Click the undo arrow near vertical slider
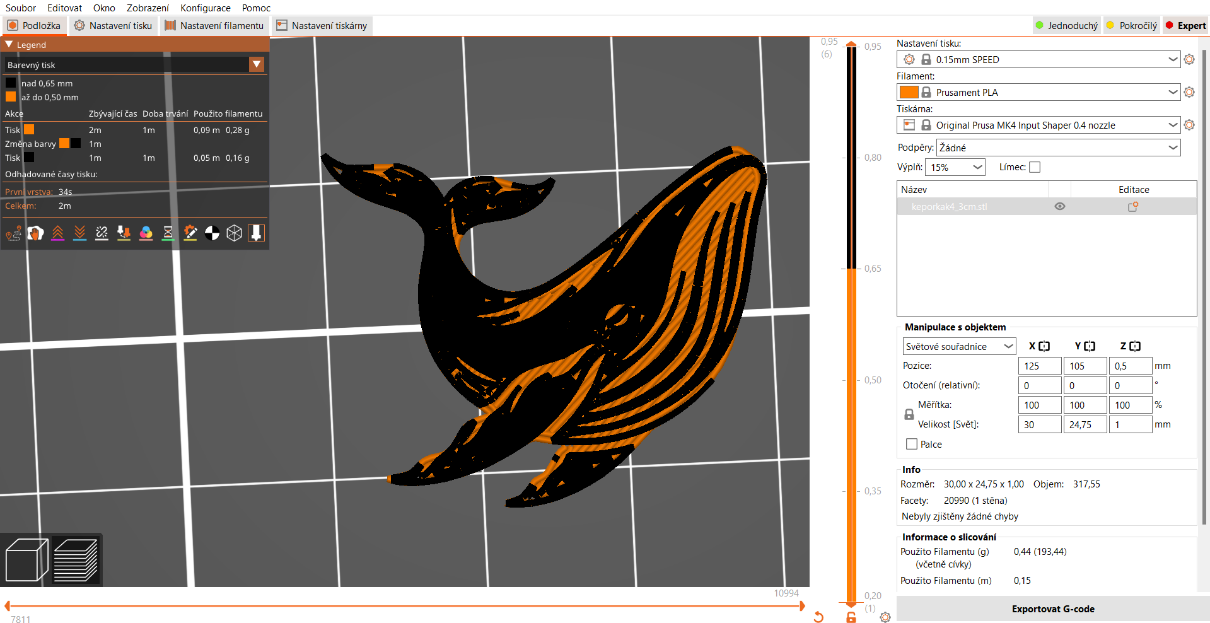Image resolution: width=1210 pixels, height=623 pixels. (x=818, y=617)
